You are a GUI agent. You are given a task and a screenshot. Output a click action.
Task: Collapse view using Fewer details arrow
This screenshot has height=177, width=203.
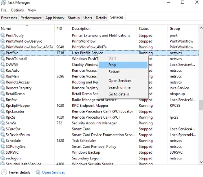click(4, 172)
